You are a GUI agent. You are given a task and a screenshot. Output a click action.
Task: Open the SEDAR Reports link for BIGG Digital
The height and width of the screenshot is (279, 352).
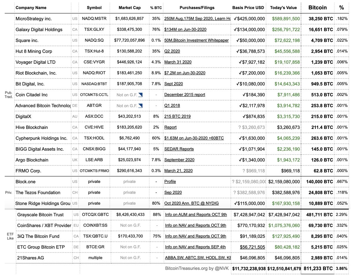[179, 149]
